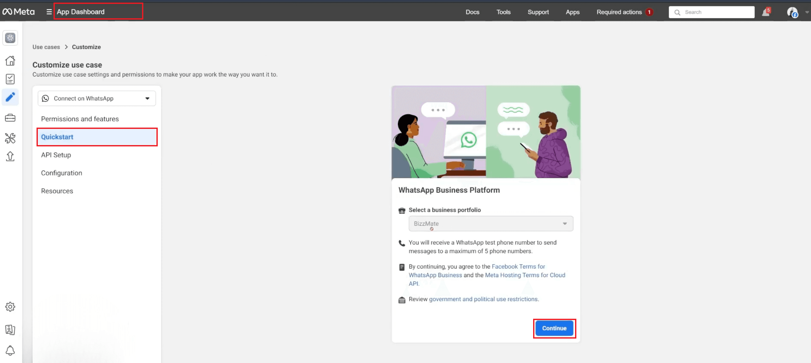This screenshot has width=811, height=363.
Task: Select the checklist icon in the sidebar
Action: click(x=10, y=79)
